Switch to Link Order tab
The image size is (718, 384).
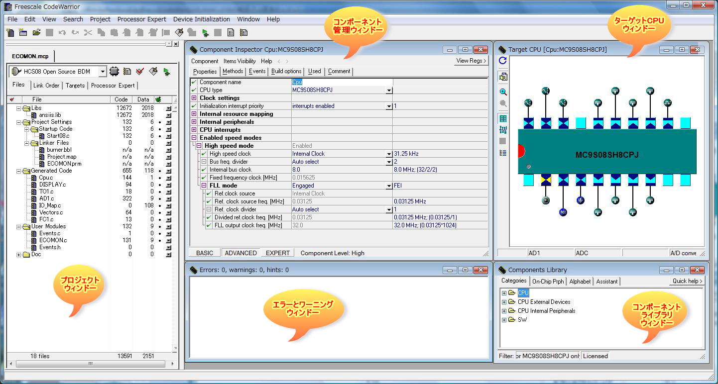[46, 86]
